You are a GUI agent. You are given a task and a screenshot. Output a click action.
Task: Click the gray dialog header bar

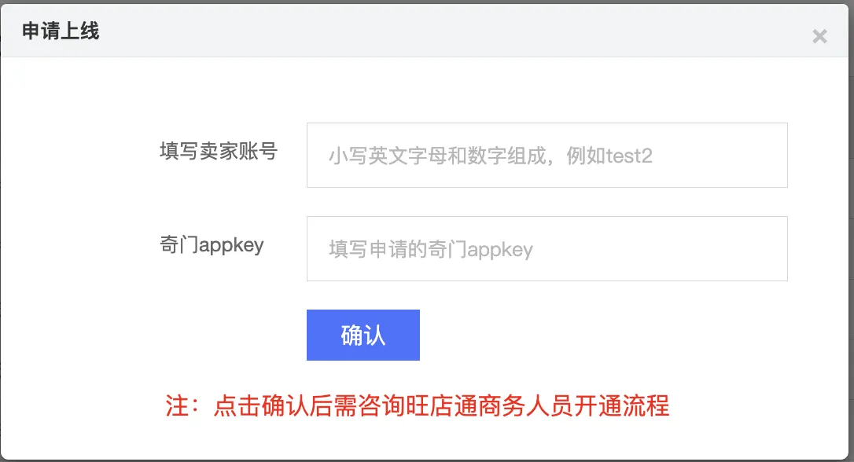tap(425, 31)
